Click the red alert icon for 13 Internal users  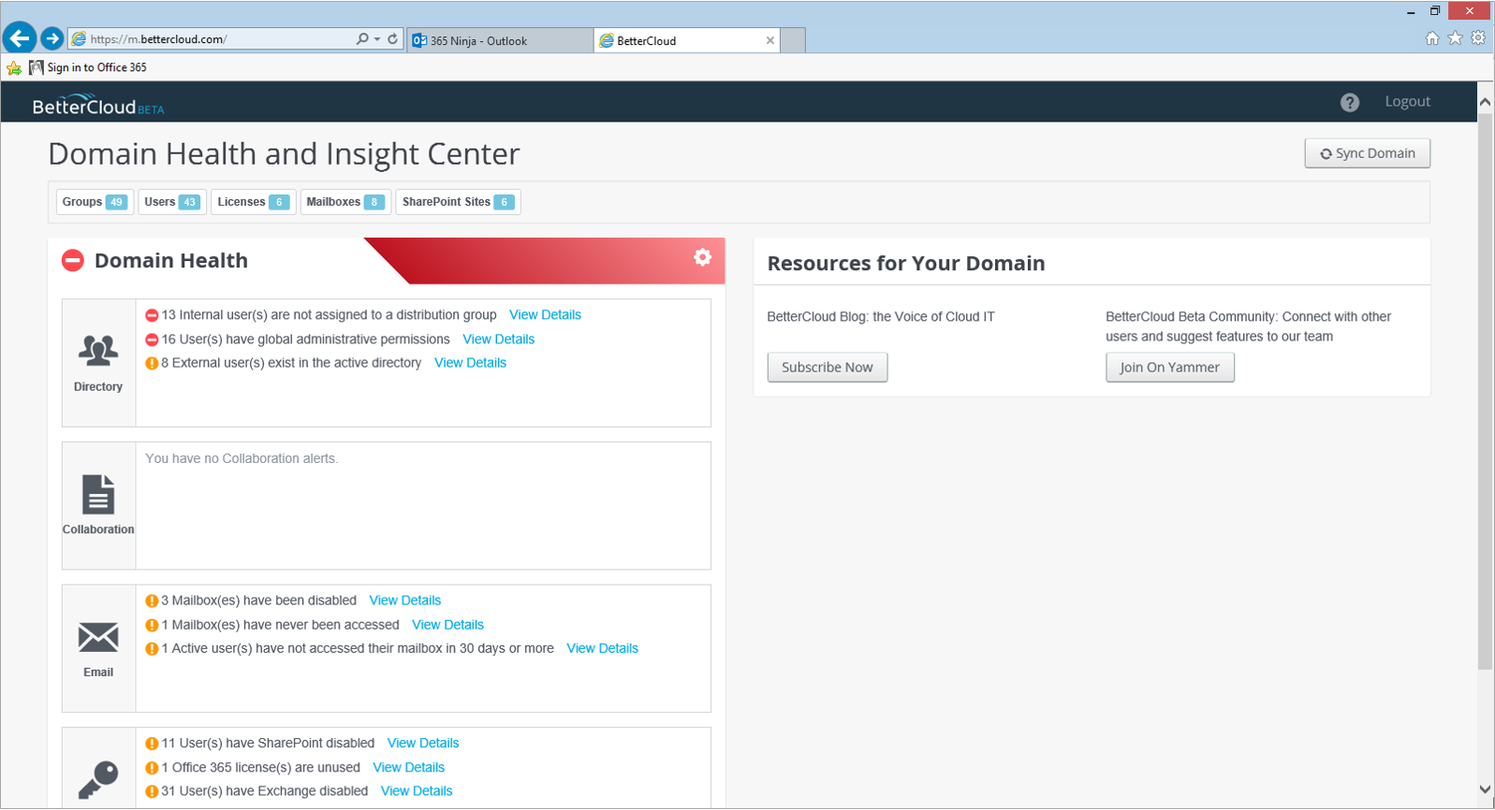tap(152, 315)
